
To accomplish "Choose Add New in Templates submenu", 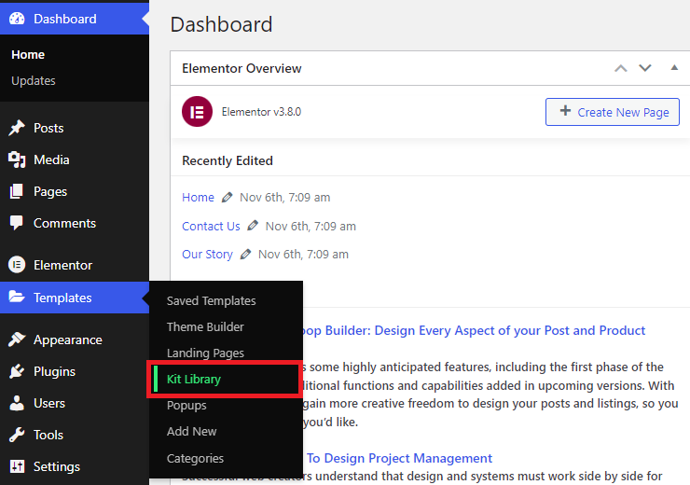I will (x=191, y=432).
